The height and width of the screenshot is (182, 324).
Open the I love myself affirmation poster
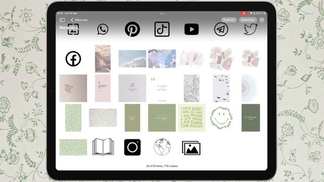tap(191, 118)
